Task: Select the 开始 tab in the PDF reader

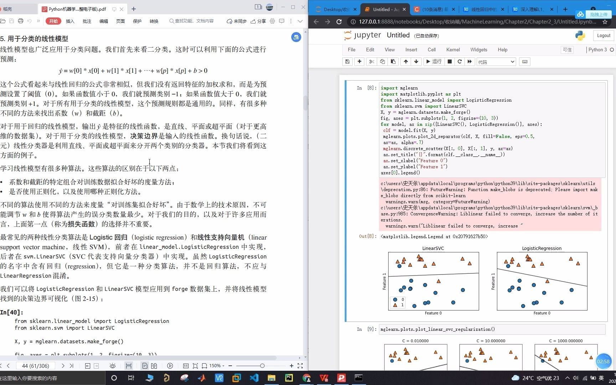Action: [x=53, y=21]
